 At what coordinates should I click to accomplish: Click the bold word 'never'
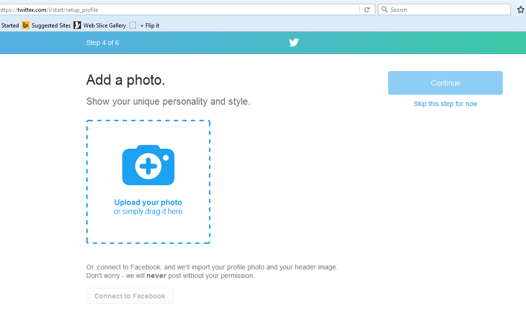[156, 276]
